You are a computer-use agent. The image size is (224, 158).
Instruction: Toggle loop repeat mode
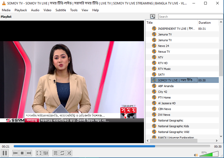(x=62, y=153)
